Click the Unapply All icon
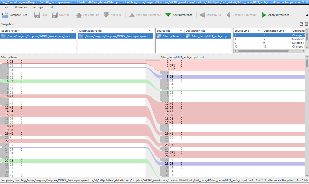 [x=203, y=15]
